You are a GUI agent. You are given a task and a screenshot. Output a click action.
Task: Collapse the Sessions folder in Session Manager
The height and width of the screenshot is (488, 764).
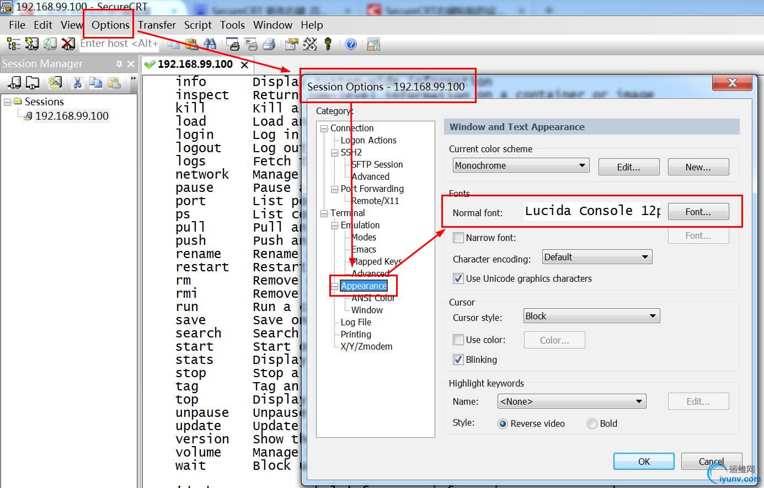(x=8, y=102)
